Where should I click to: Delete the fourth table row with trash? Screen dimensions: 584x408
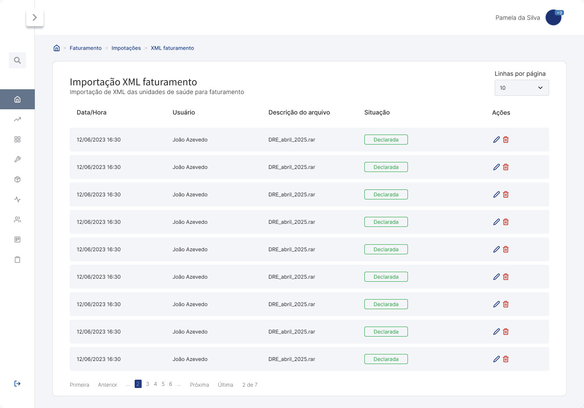coord(506,222)
